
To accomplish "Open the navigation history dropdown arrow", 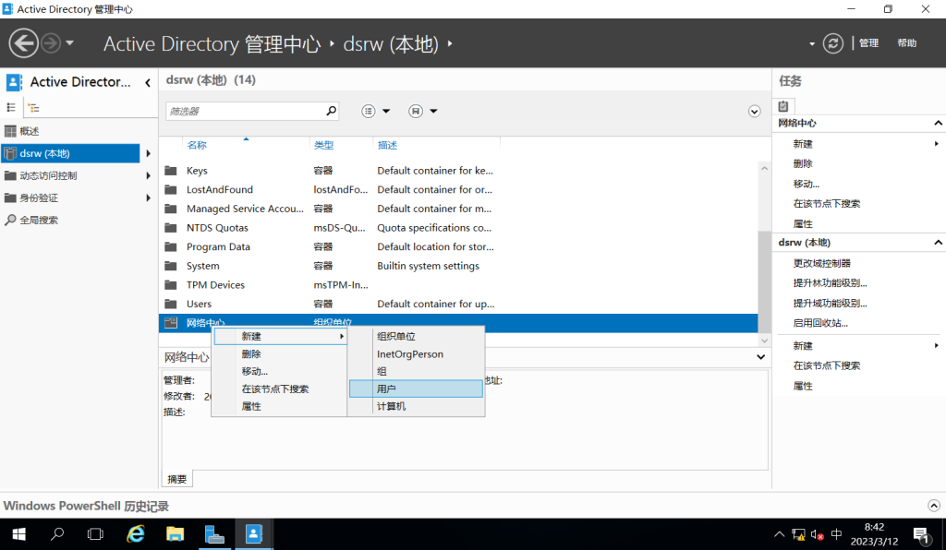I will tap(70, 43).
